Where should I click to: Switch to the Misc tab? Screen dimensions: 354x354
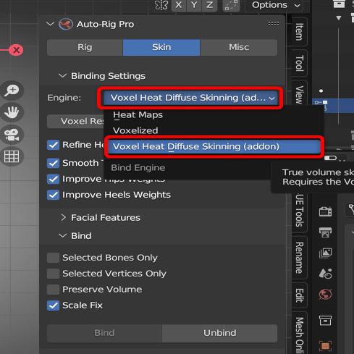(239, 48)
